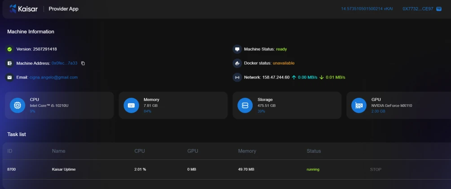Click the download arrow next to 0.01 MB/s
Image resolution: width=451 pixels, height=189 pixels.
point(322,77)
